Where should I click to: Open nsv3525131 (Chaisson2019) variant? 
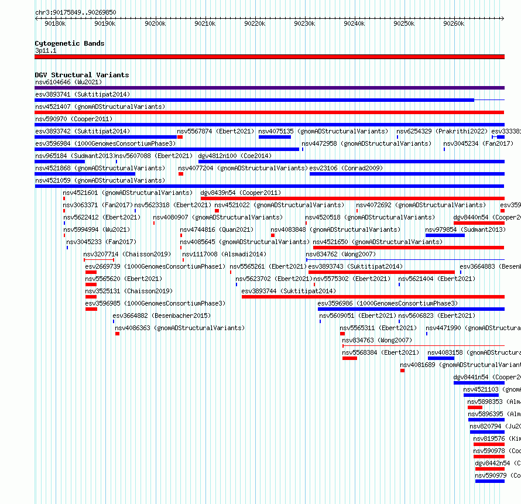point(129,291)
